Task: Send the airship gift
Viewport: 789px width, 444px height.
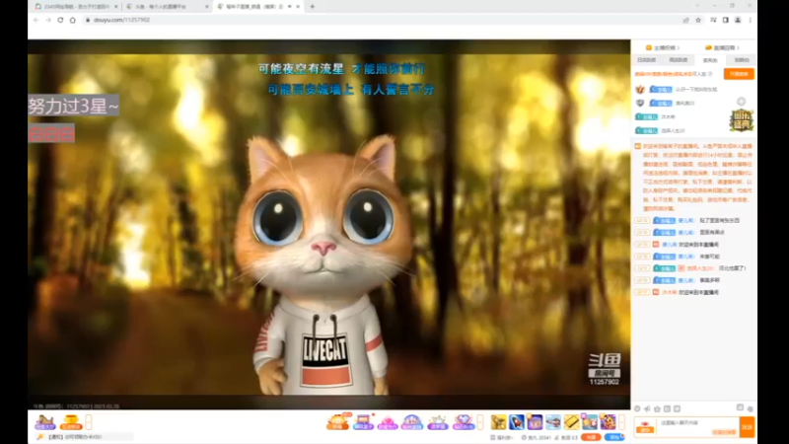Action: 553,422
